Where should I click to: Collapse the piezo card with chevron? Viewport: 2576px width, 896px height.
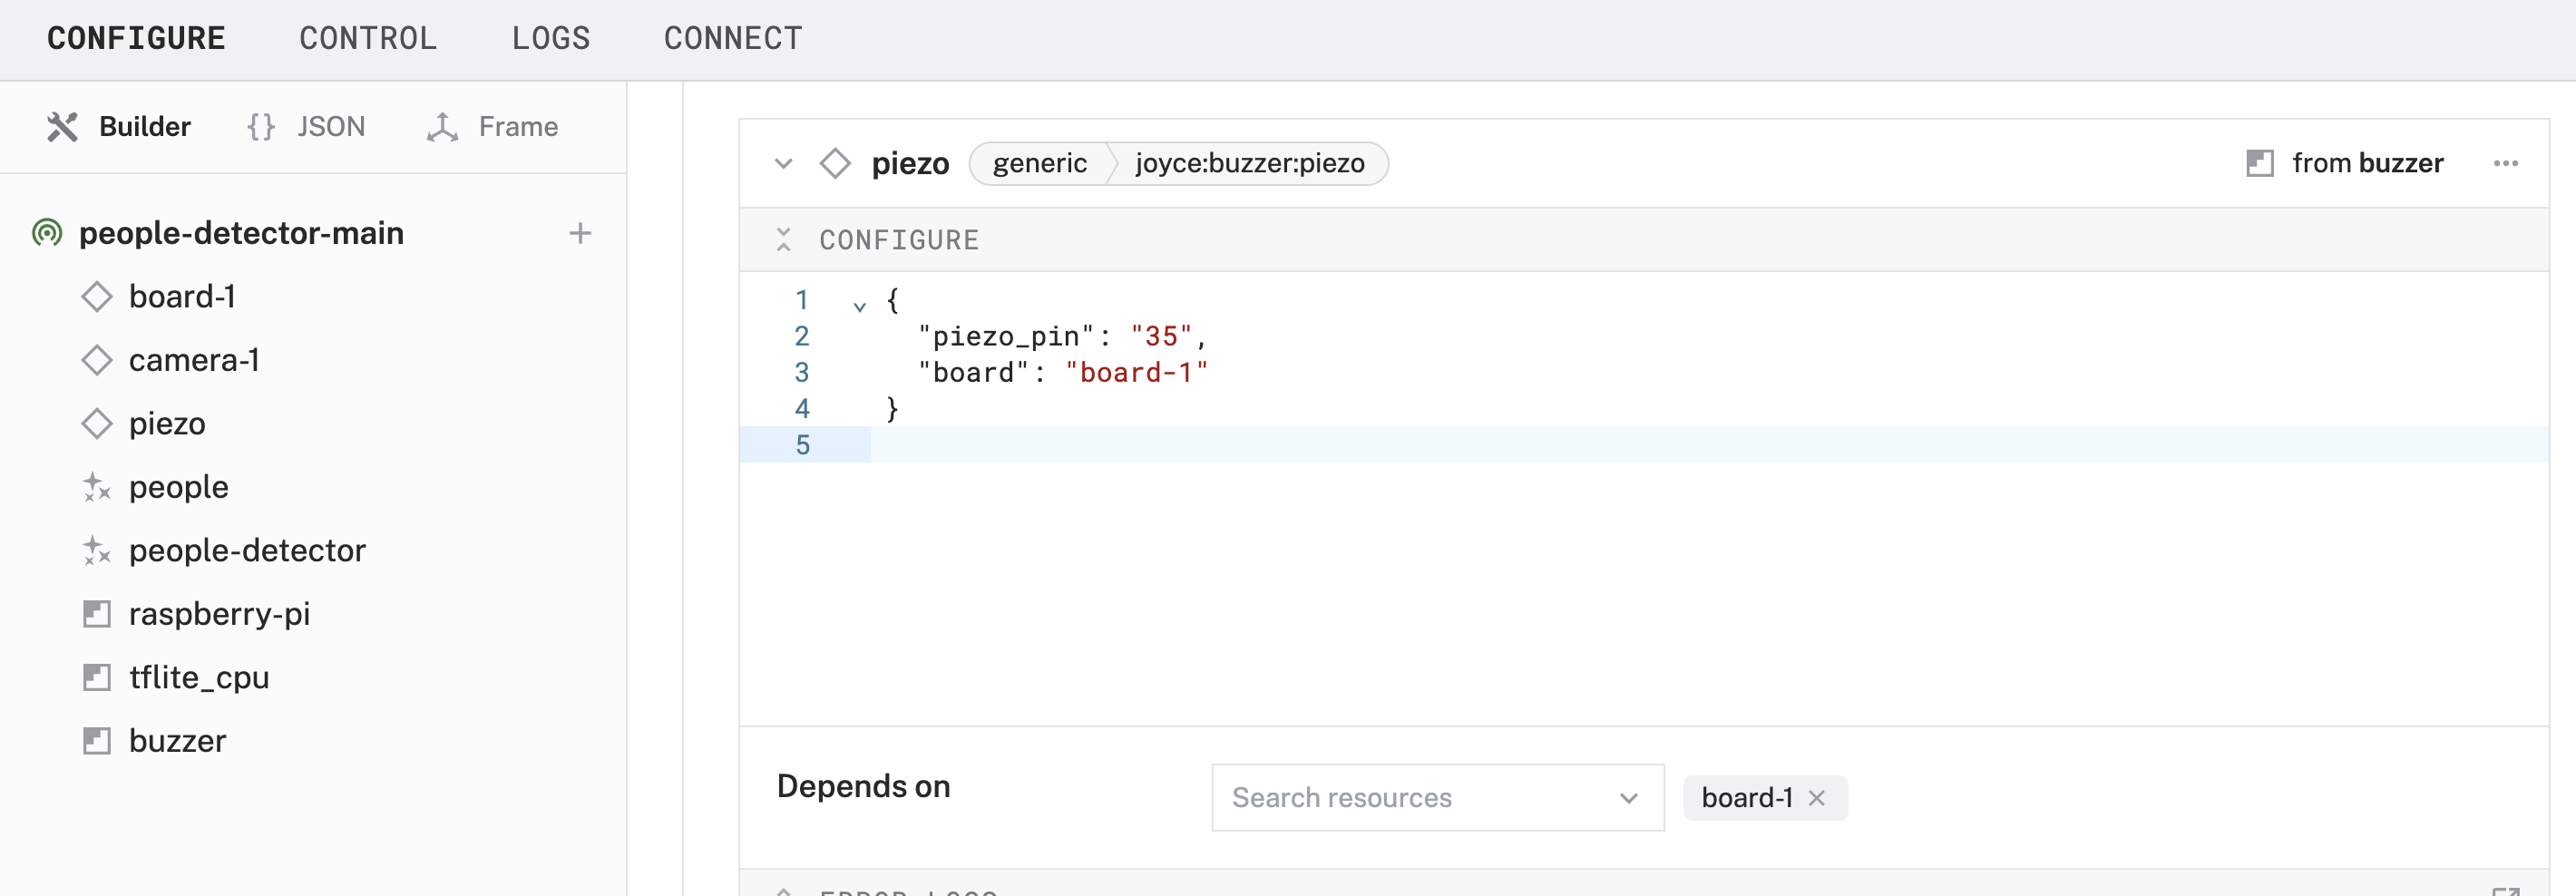784,163
